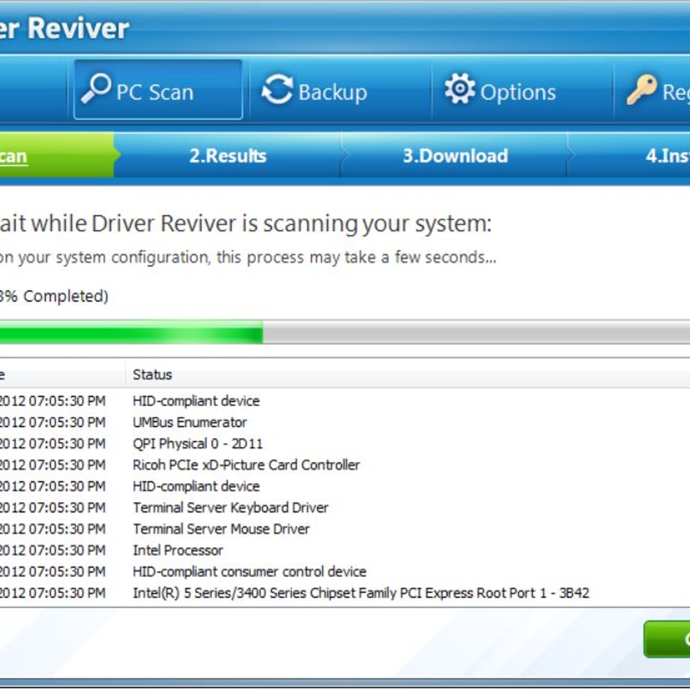The image size is (690, 690).
Task: Click the green button at bottom right
Action: tap(668, 639)
